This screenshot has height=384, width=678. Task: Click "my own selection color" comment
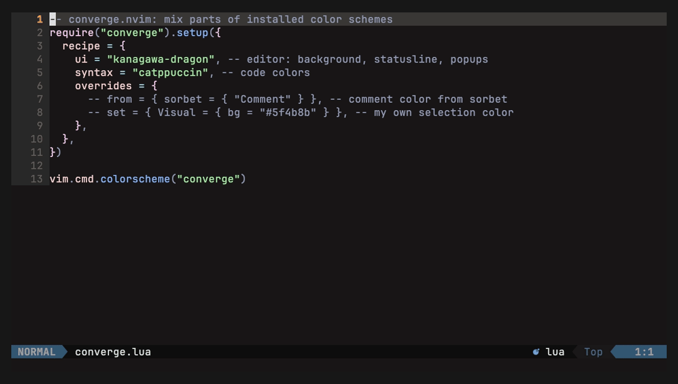pyautogui.click(x=434, y=112)
